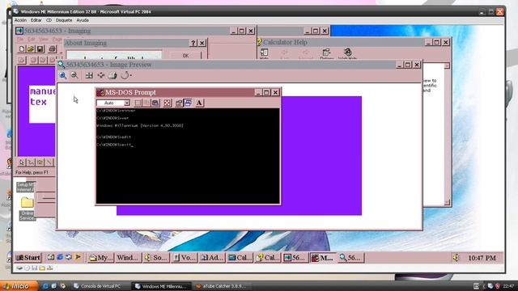Switch to the '56...' Image Preview magnifier taskbar button
This screenshot has width=518, height=291.
point(351,258)
